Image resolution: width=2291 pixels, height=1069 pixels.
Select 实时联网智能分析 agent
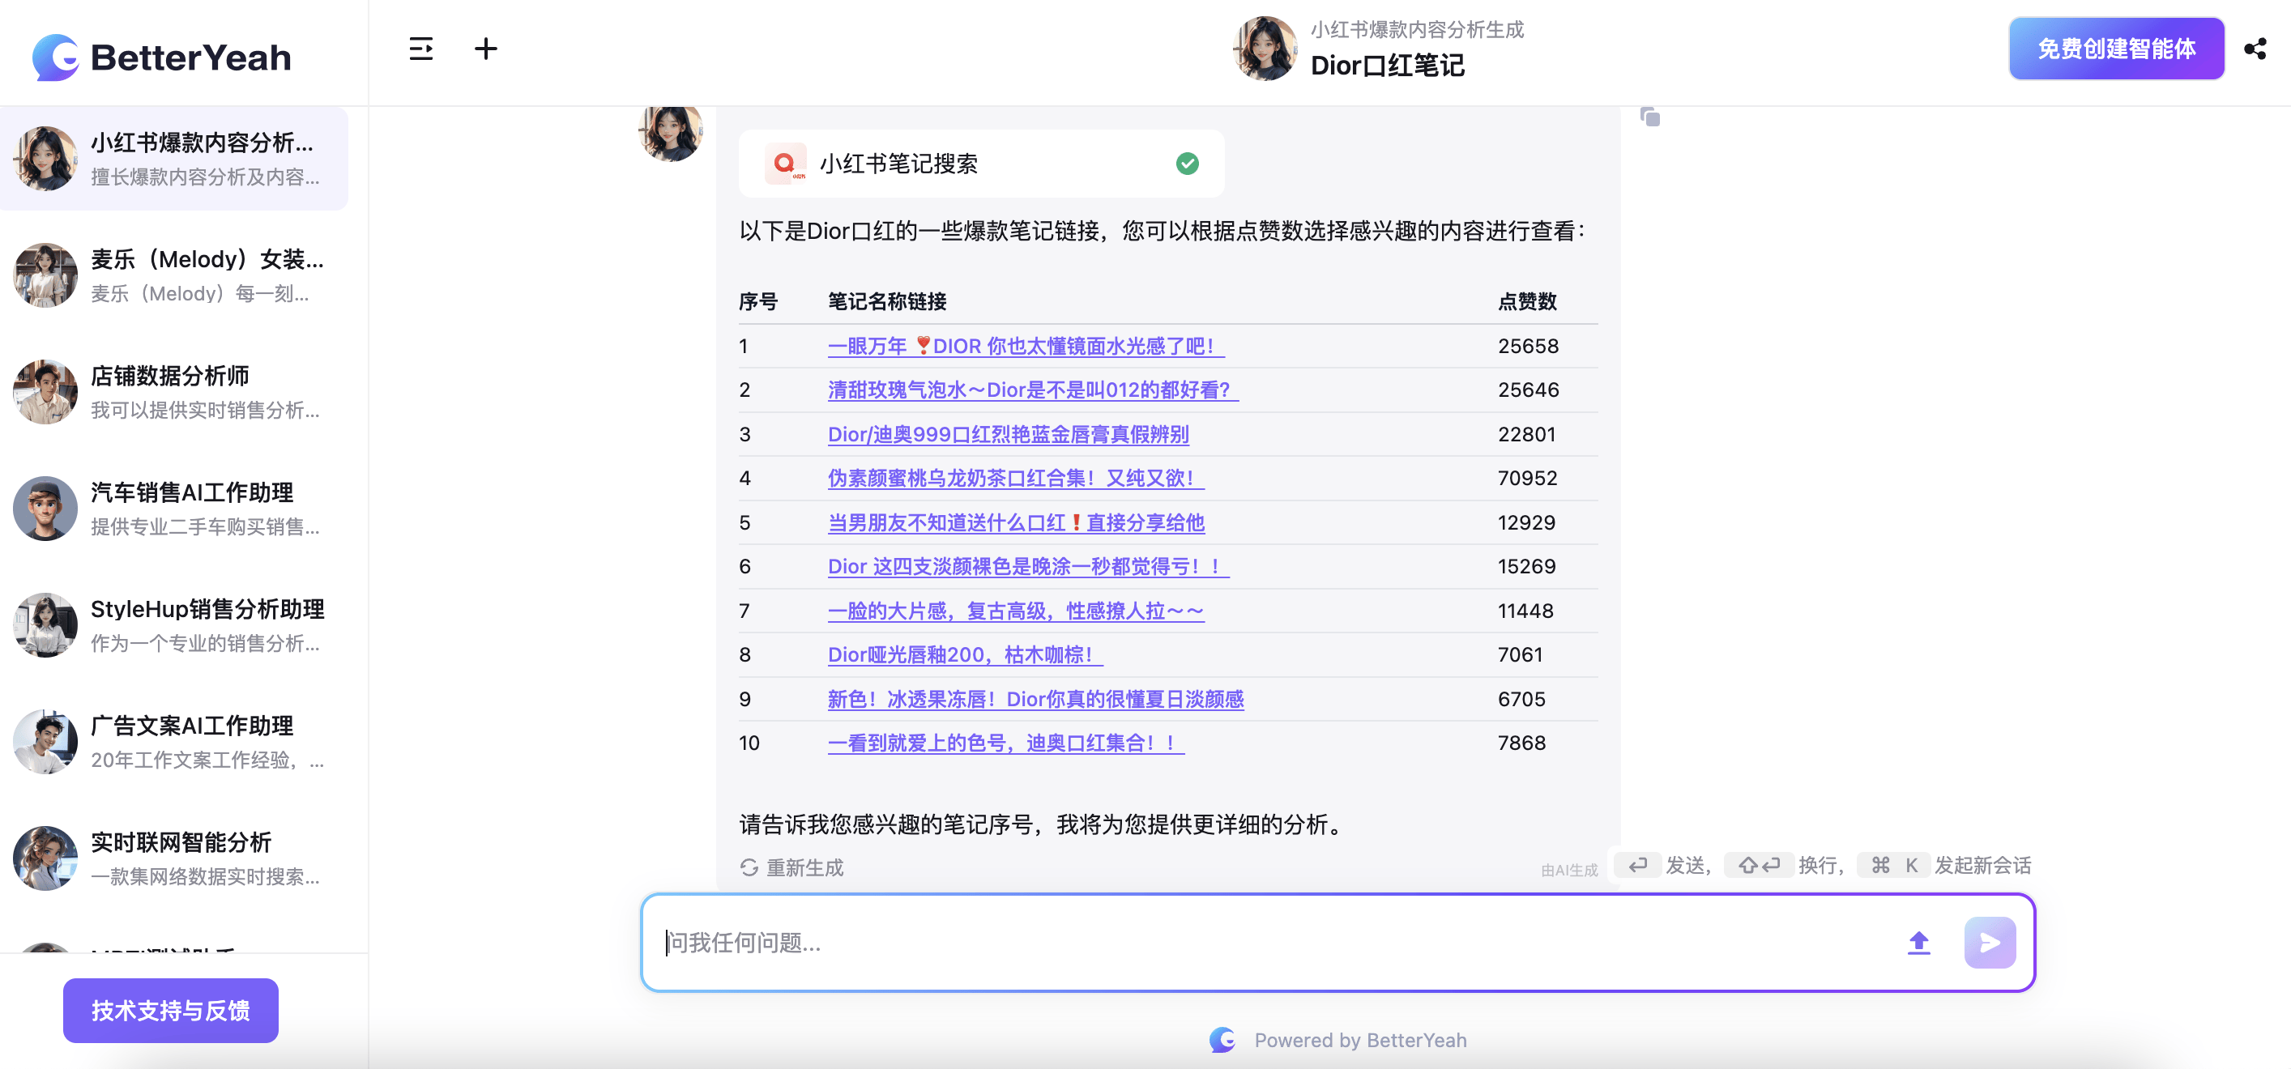click(174, 858)
